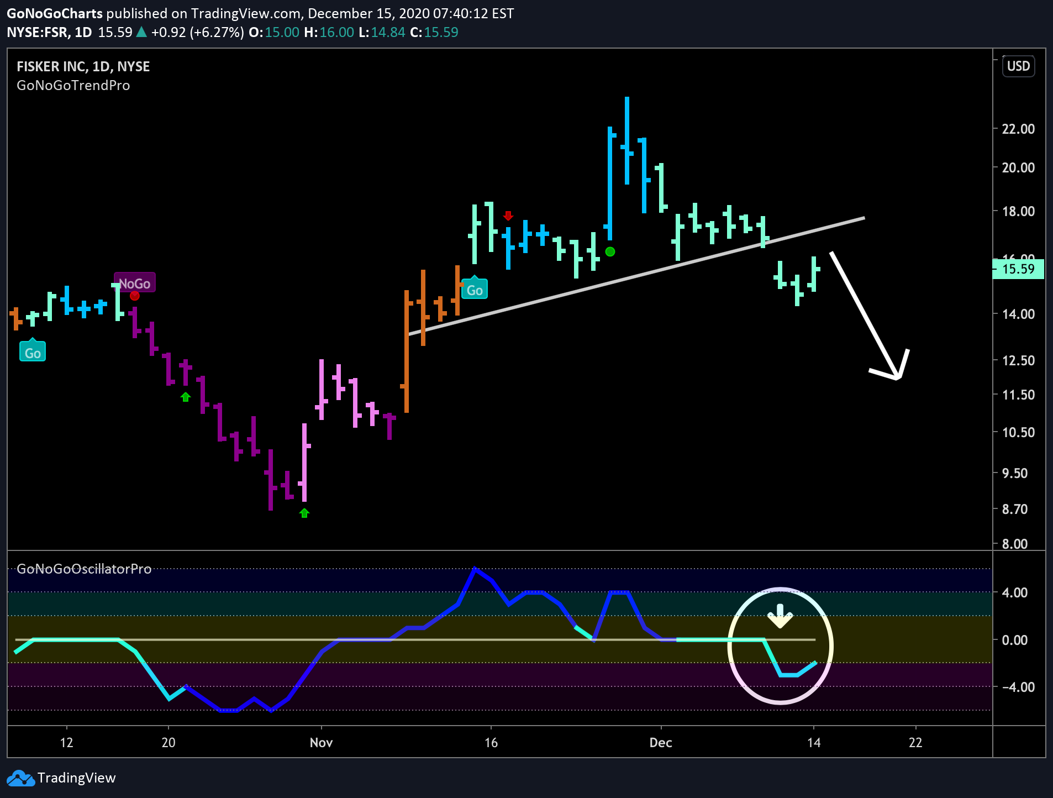Click the red dot under NoGo label
Screen dimensions: 1053x798
(135, 296)
